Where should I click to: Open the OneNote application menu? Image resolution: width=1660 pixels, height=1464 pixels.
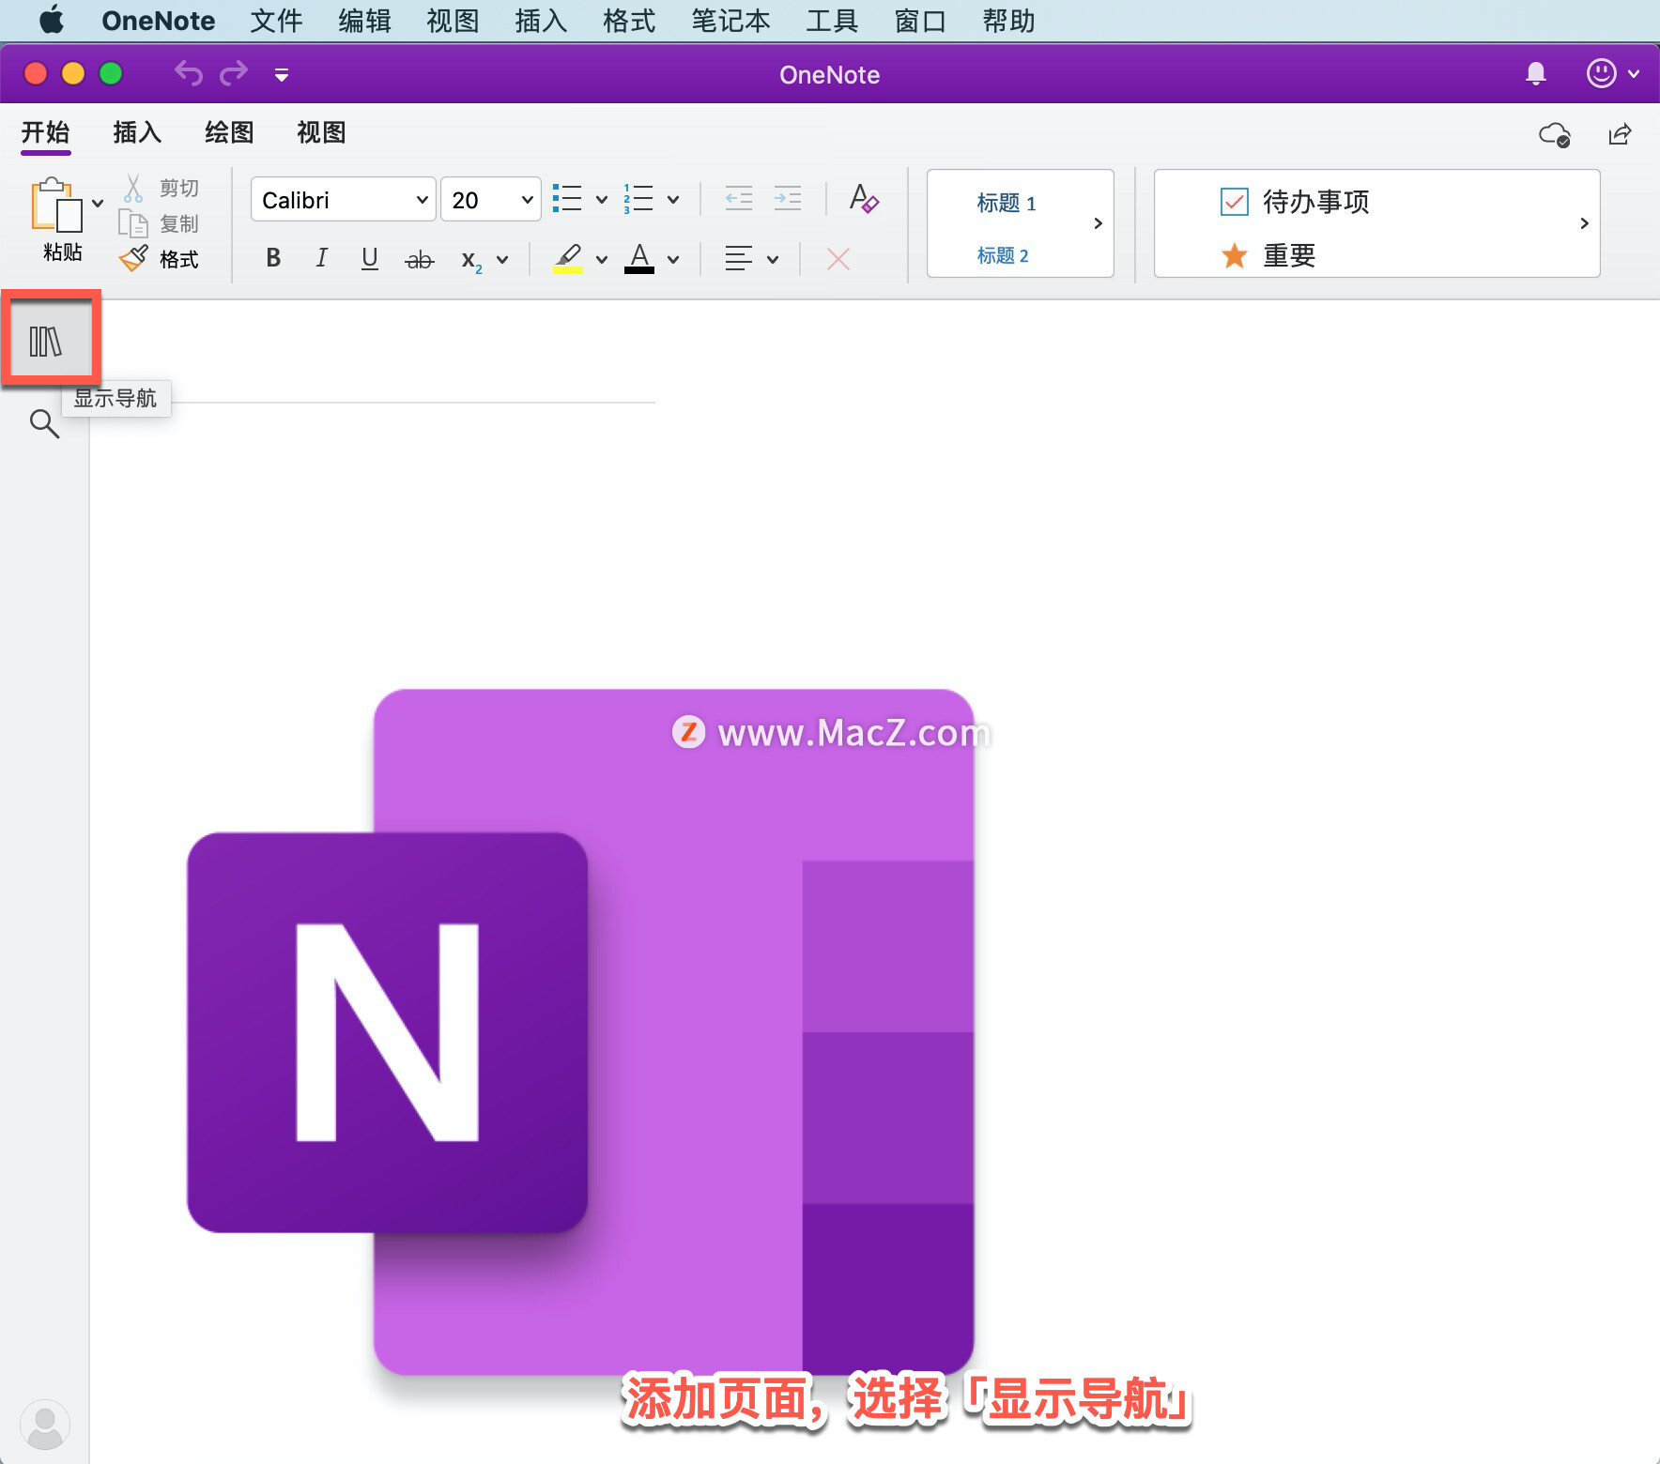(158, 21)
